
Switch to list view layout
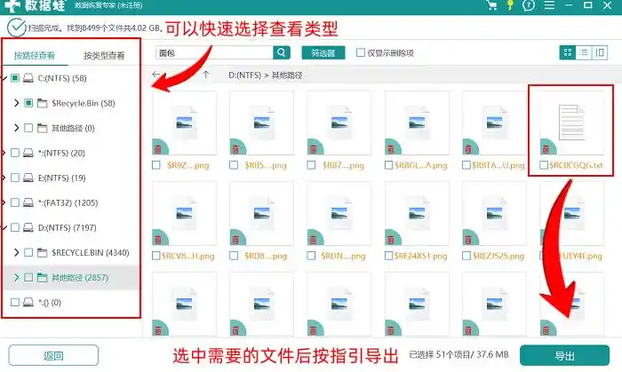[x=584, y=52]
